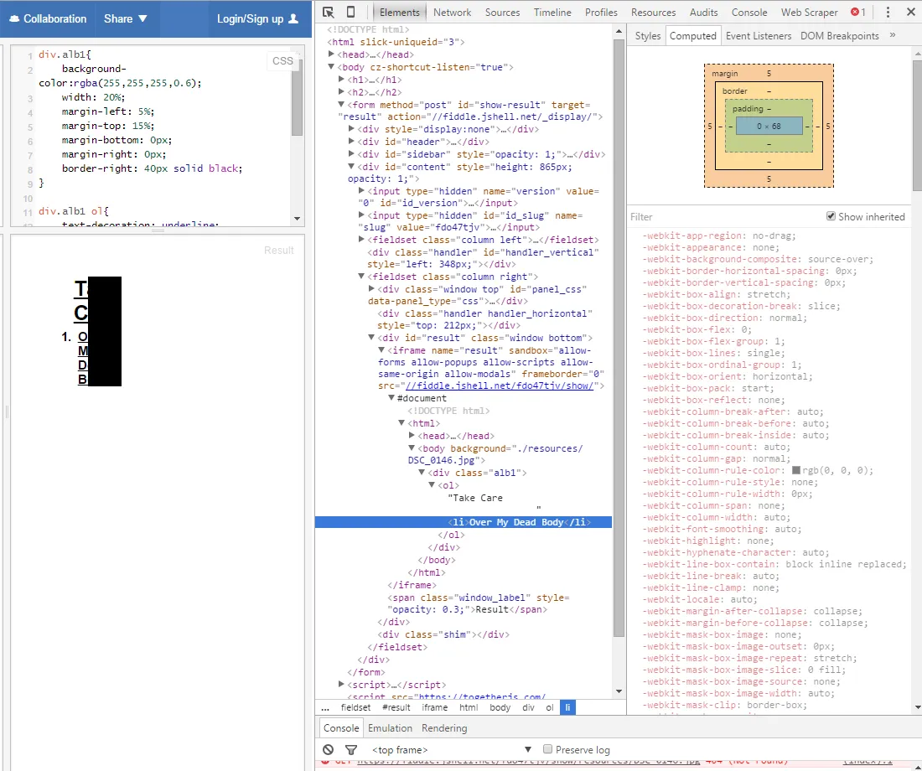Open the Timeline tab
922x771 pixels.
click(x=552, y=13)
